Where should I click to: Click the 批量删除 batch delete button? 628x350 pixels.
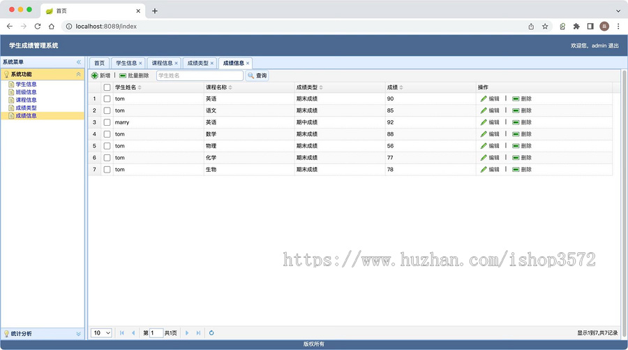pos(134,75)
